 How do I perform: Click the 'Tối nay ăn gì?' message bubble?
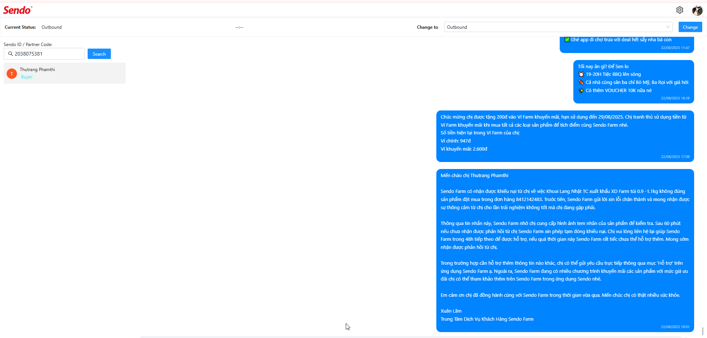633,82
